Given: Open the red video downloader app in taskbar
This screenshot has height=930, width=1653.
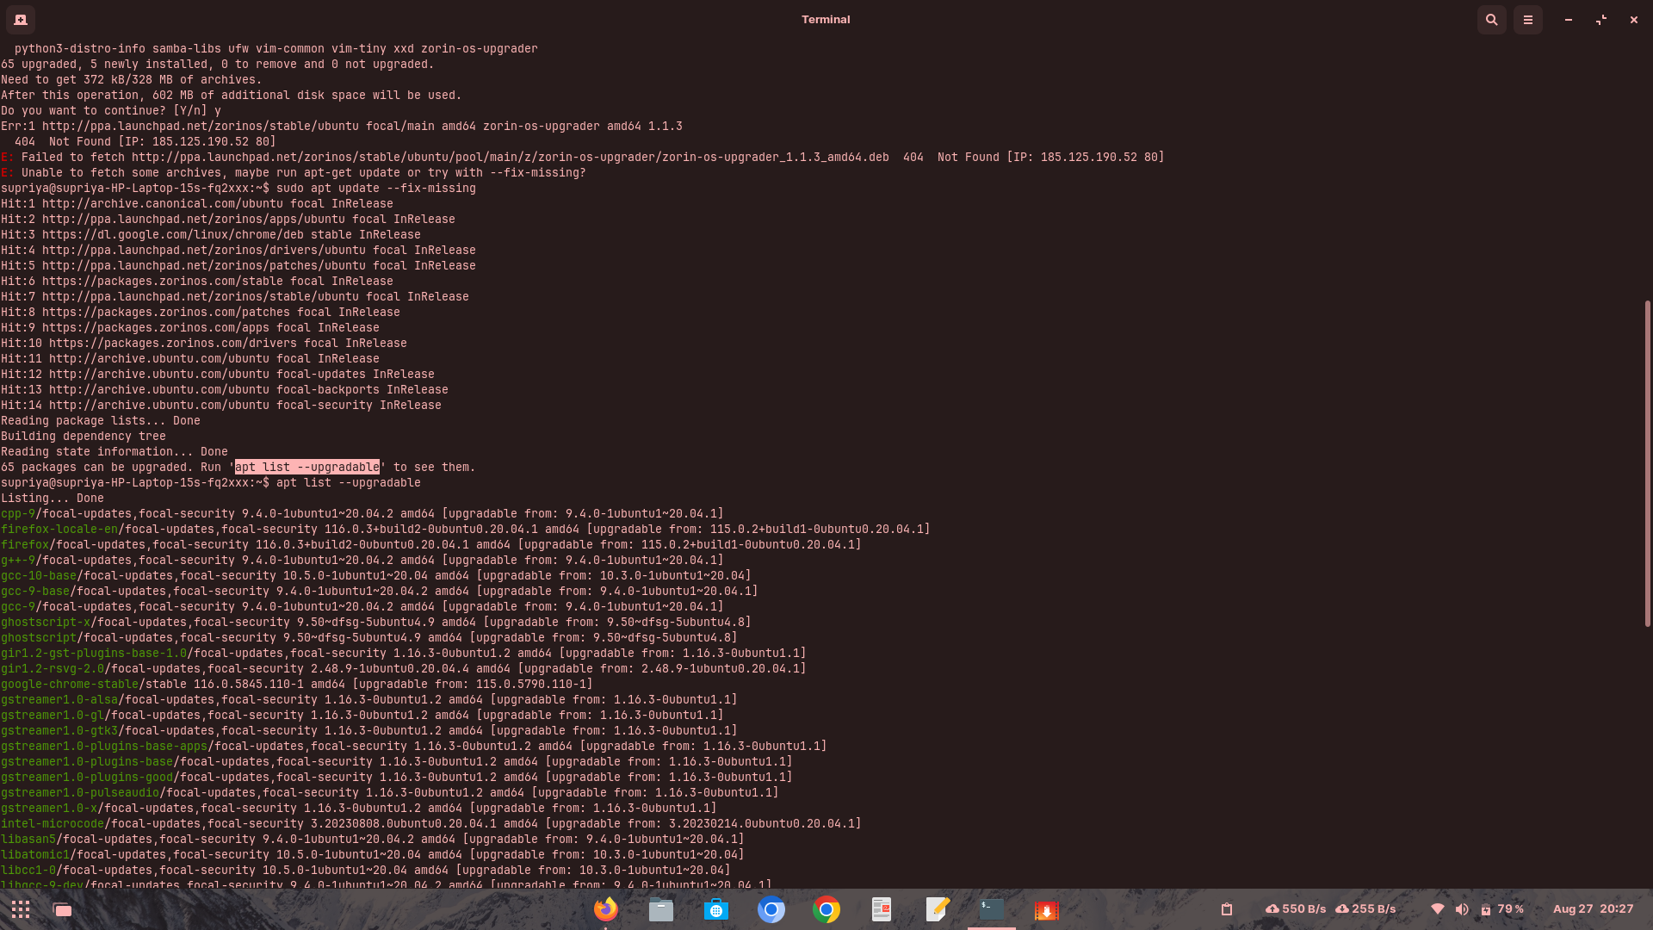Looking at the screenshot, I should pos(1047,909).
